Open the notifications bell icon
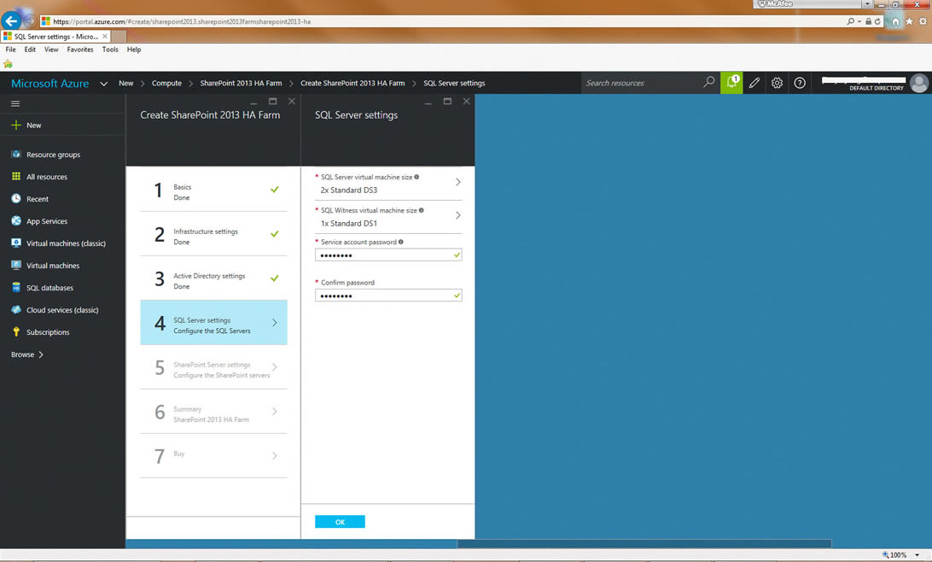 731,83
